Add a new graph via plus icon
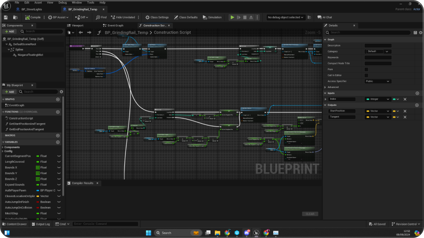The height and width of the screenshot is (238, 424). tap(57, 99)
